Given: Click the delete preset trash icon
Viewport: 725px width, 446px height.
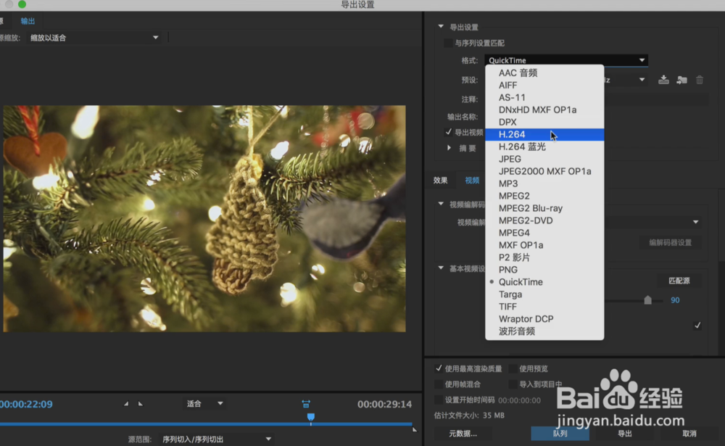Looking at the screenshot, I should coord(700,80).
